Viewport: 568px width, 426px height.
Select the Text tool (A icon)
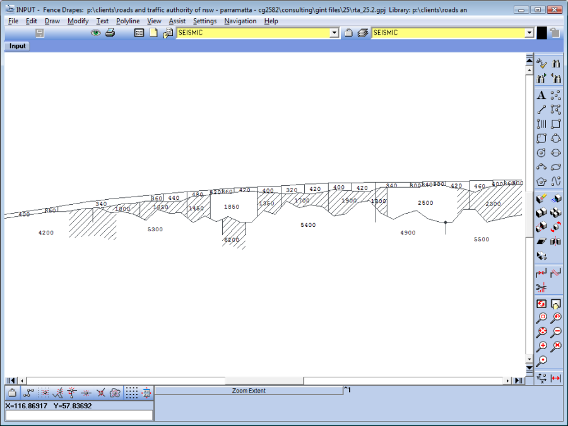[x=541, y=96]
